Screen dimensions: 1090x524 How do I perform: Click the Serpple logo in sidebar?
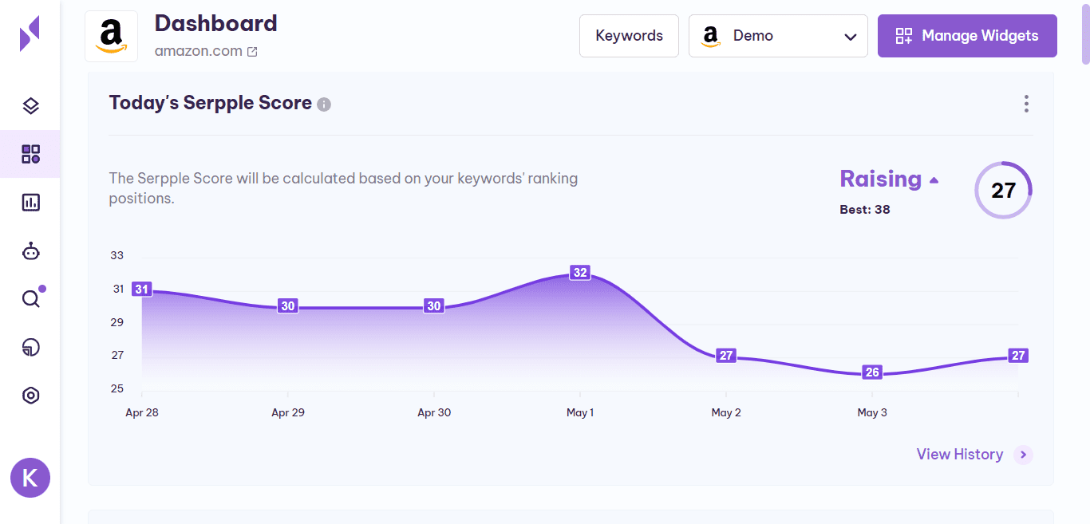[x=30, y=33]
